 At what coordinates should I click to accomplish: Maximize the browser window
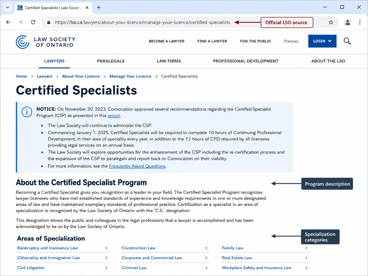[x=342, y=7]
